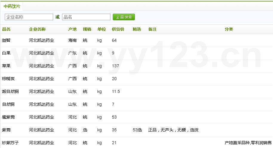
Task: Click price 11.5 in the 煅自然铜 row
Action: click(x=116, y=91)
